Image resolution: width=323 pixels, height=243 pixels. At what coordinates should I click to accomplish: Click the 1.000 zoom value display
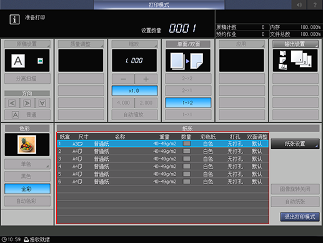pos(134,61)
